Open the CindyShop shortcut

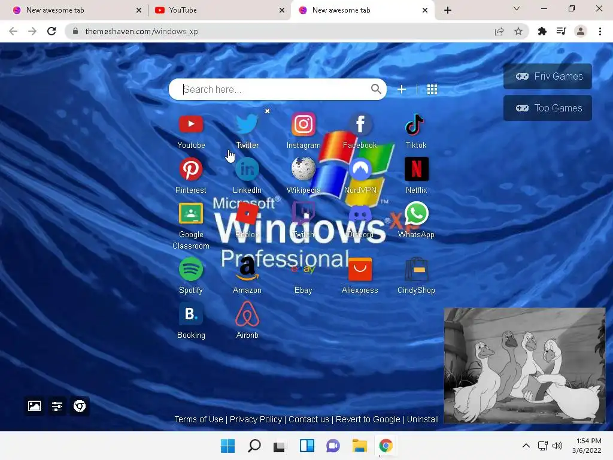417,269
